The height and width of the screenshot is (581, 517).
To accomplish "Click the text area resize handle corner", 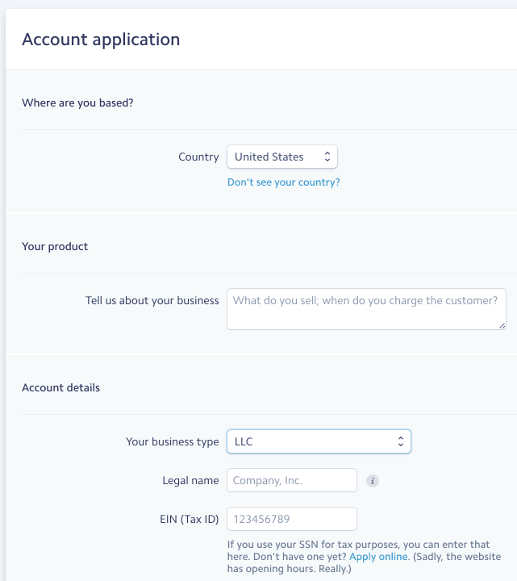I will click(502, 325).
